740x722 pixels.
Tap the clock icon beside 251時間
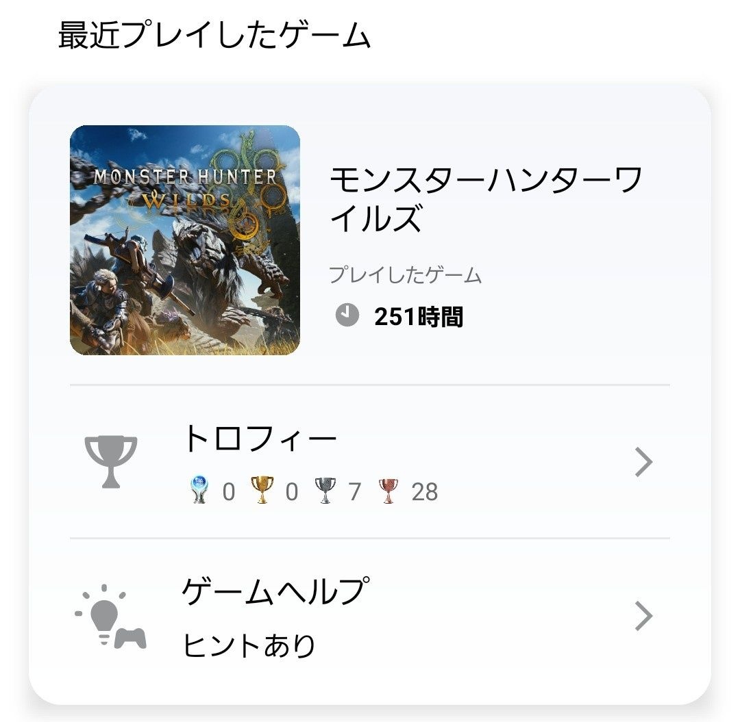(347, 315)
